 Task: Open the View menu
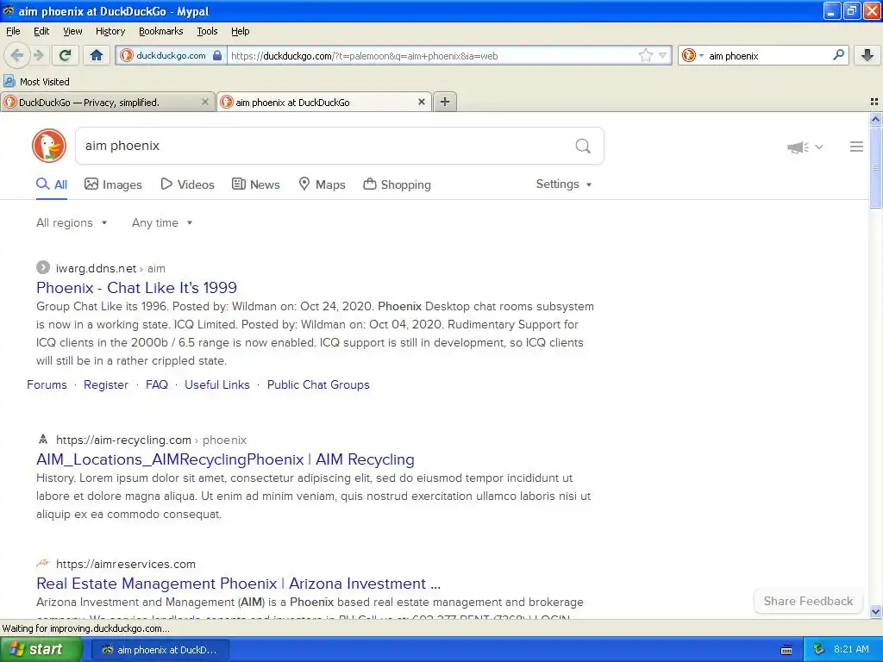(72, 31)
